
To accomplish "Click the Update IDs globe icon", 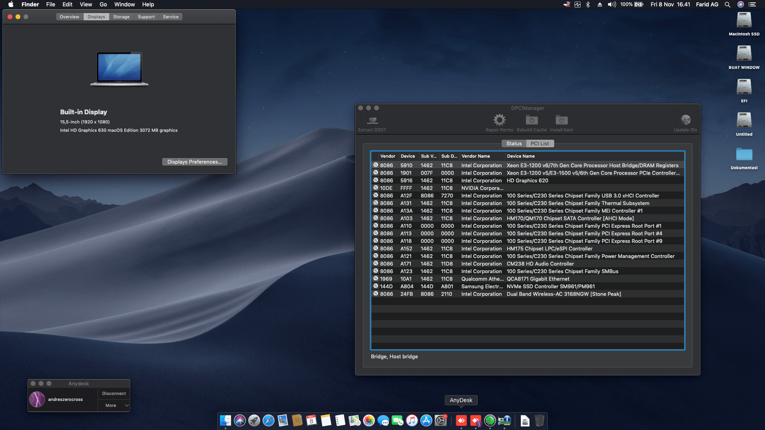I will tap(685, 120).
